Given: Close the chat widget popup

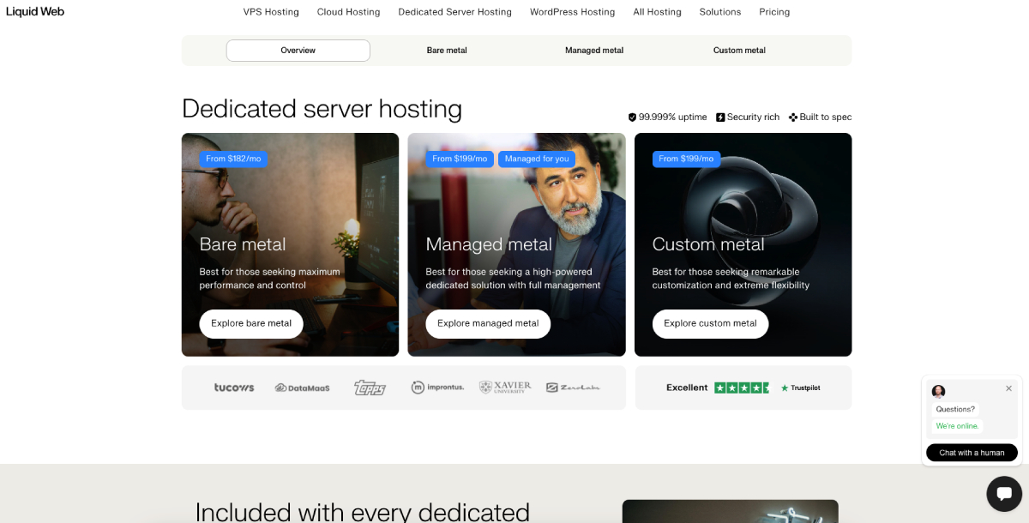Looking at the screenshot, I should (x=1008, y=388).
